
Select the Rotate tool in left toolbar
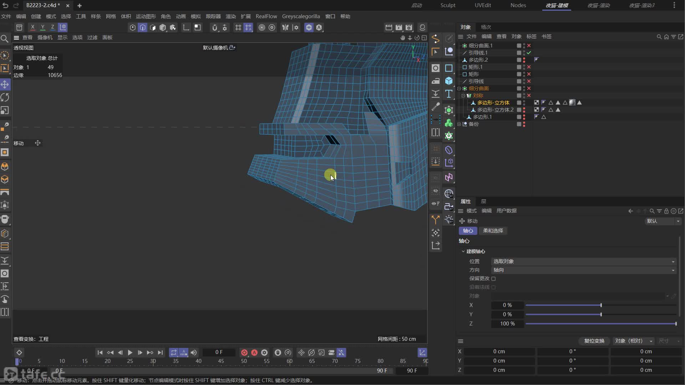(x=5, y=97)
